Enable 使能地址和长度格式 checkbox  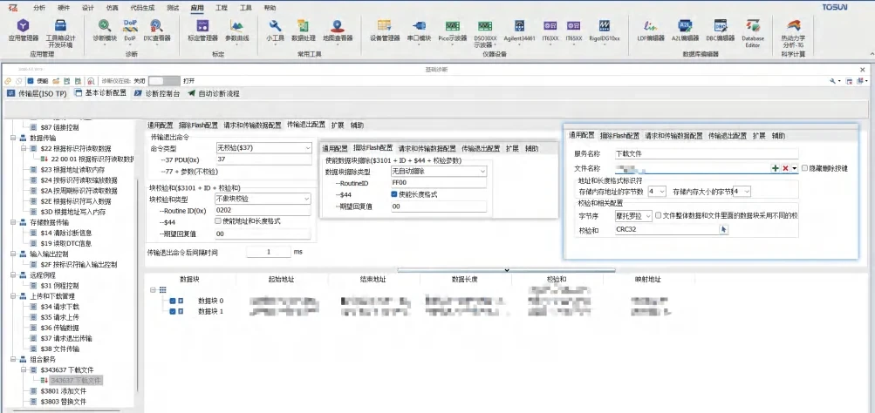pos(217,221)
